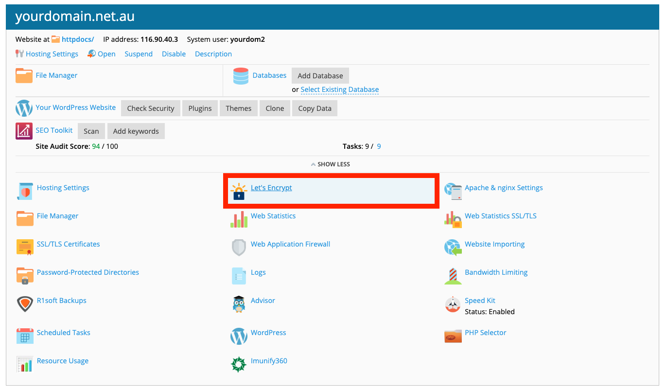Click Select Existing Database link
Image resolution: width=667 pixels, height=391 pixels.
340,89
